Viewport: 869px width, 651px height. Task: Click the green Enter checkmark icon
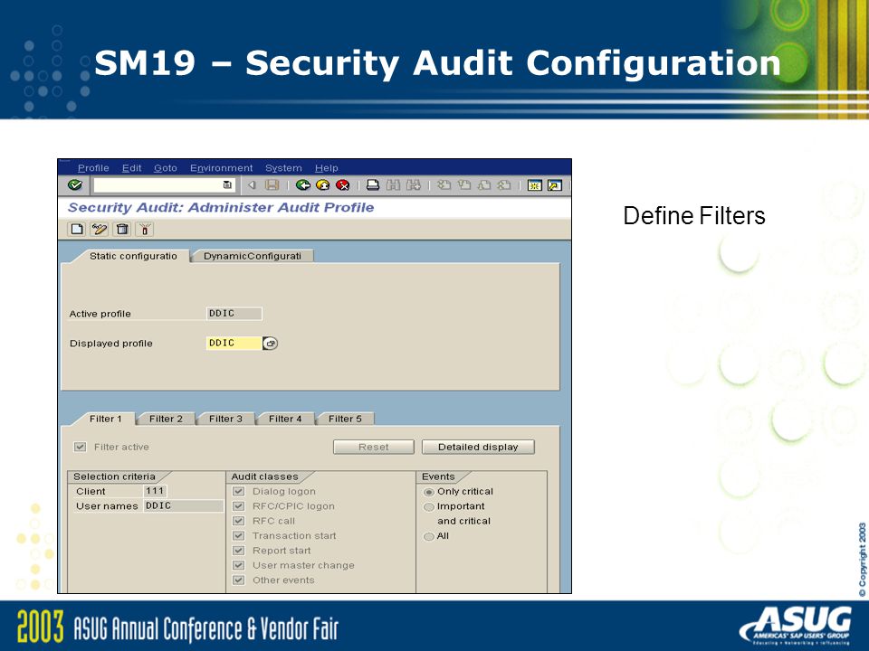pos(75,184)
